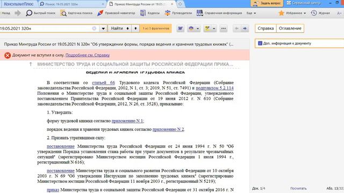Open the подпунктом 5.2.114 link
Image resolution: width=344 pixels, height=193 pixels.
click(214, 88)
